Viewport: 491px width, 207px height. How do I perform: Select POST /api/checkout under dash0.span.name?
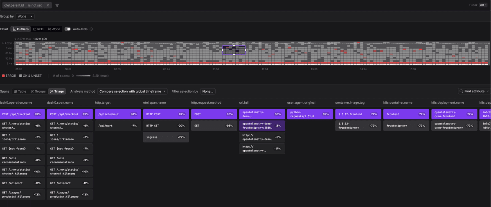point(70,114)
